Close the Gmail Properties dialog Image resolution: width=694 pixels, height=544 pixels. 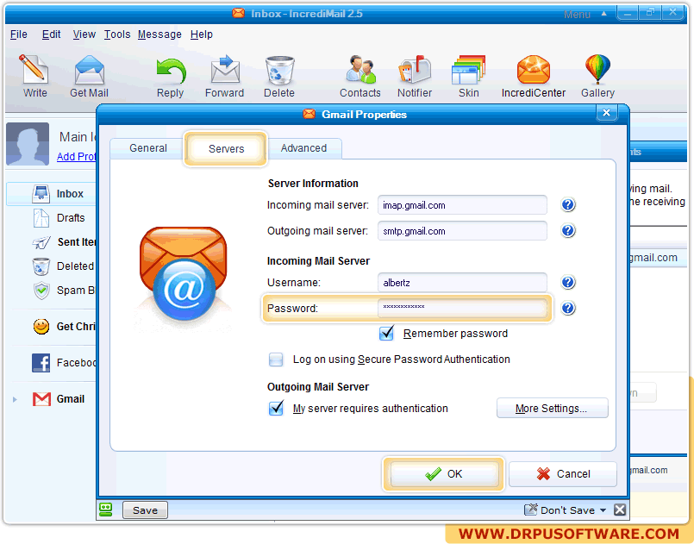pyautogui.click(x=606, y=113)
